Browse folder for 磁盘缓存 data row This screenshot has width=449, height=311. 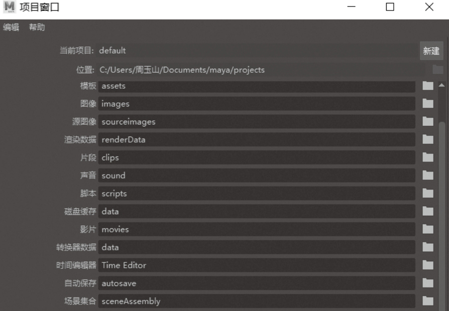428,212
